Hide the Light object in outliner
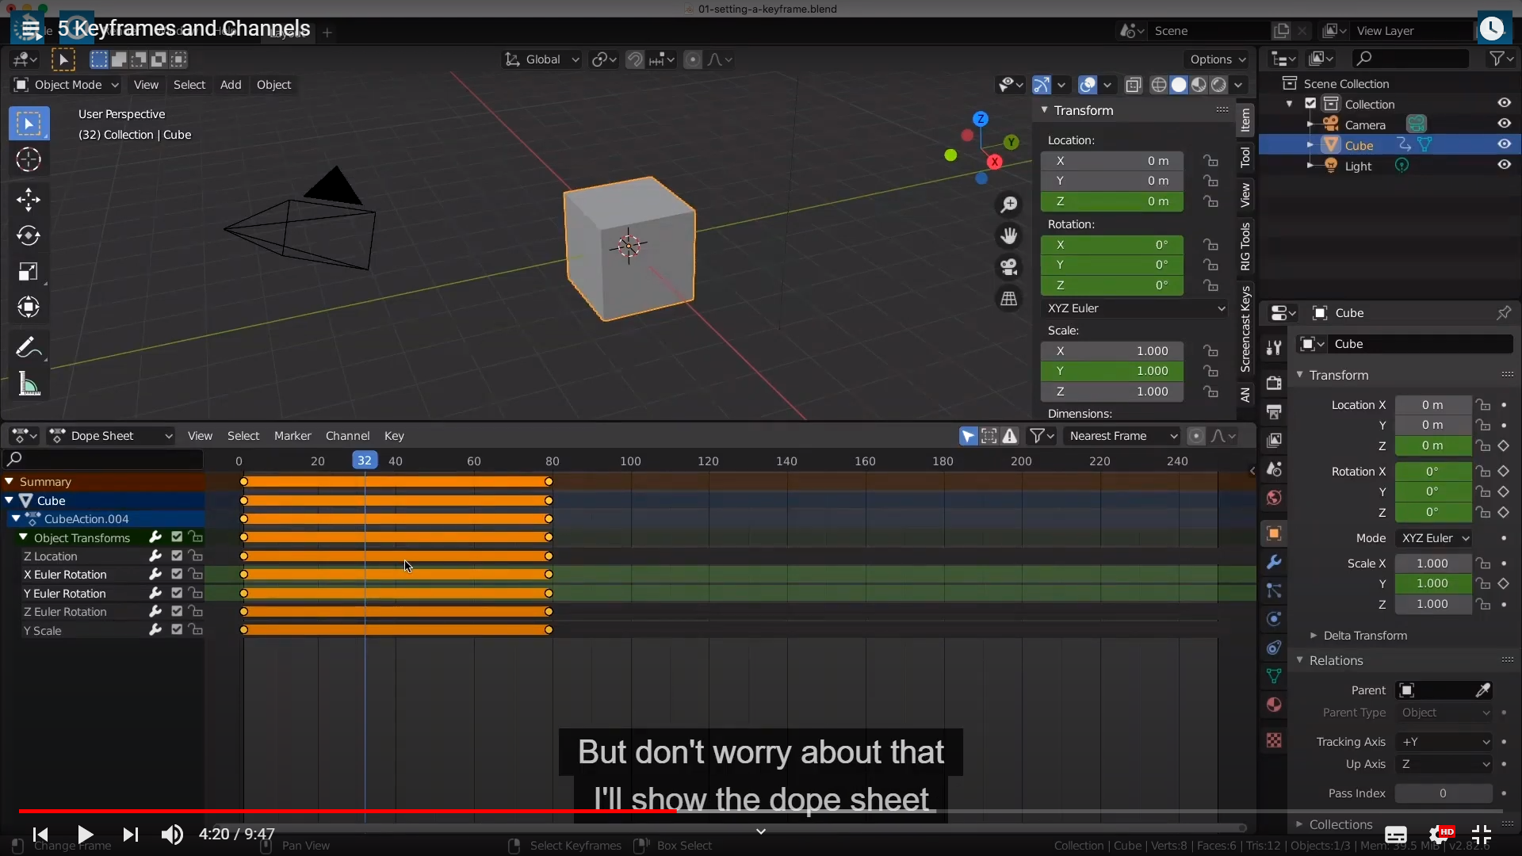 (1504, 166)
